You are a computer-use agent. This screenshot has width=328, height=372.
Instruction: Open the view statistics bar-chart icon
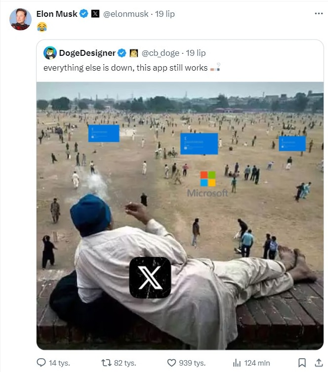pos(237,363)
